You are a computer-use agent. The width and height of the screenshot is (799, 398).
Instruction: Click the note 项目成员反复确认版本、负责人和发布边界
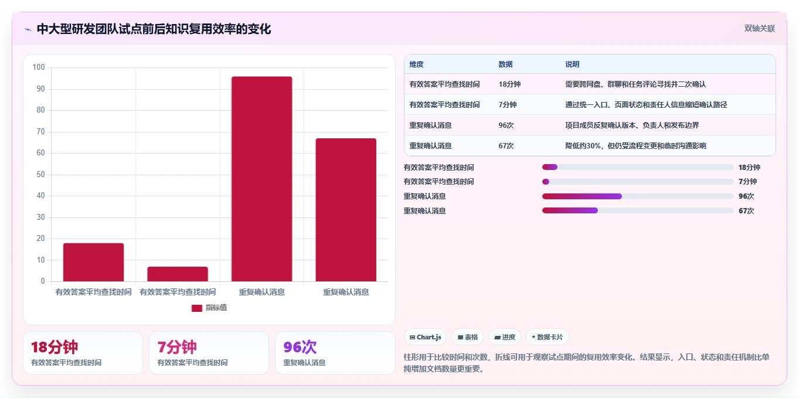pyautogui.click(x=632, y=125)
